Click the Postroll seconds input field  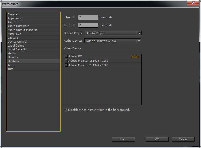[88, 25]
